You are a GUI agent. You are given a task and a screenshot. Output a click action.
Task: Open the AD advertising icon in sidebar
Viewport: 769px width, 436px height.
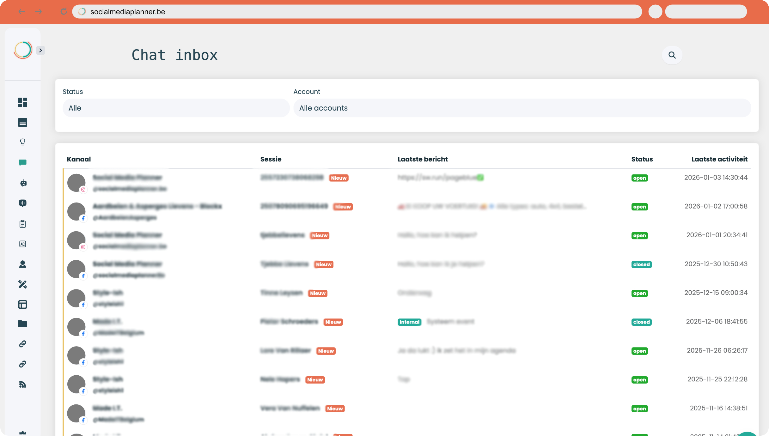coord(22,244)
